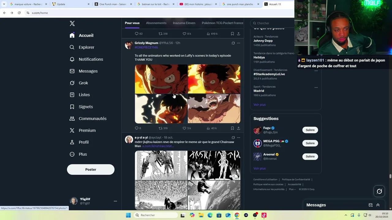Open Johnny Depp trend

263,41
